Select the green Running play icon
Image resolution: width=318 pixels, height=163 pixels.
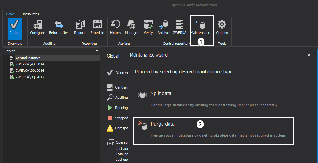110,108
